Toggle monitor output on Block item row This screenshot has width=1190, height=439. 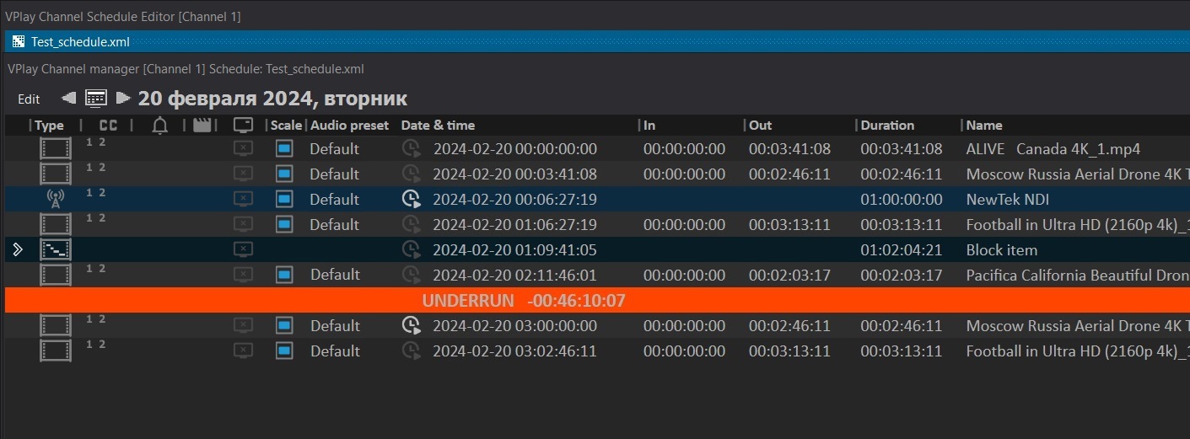(243, 249)
